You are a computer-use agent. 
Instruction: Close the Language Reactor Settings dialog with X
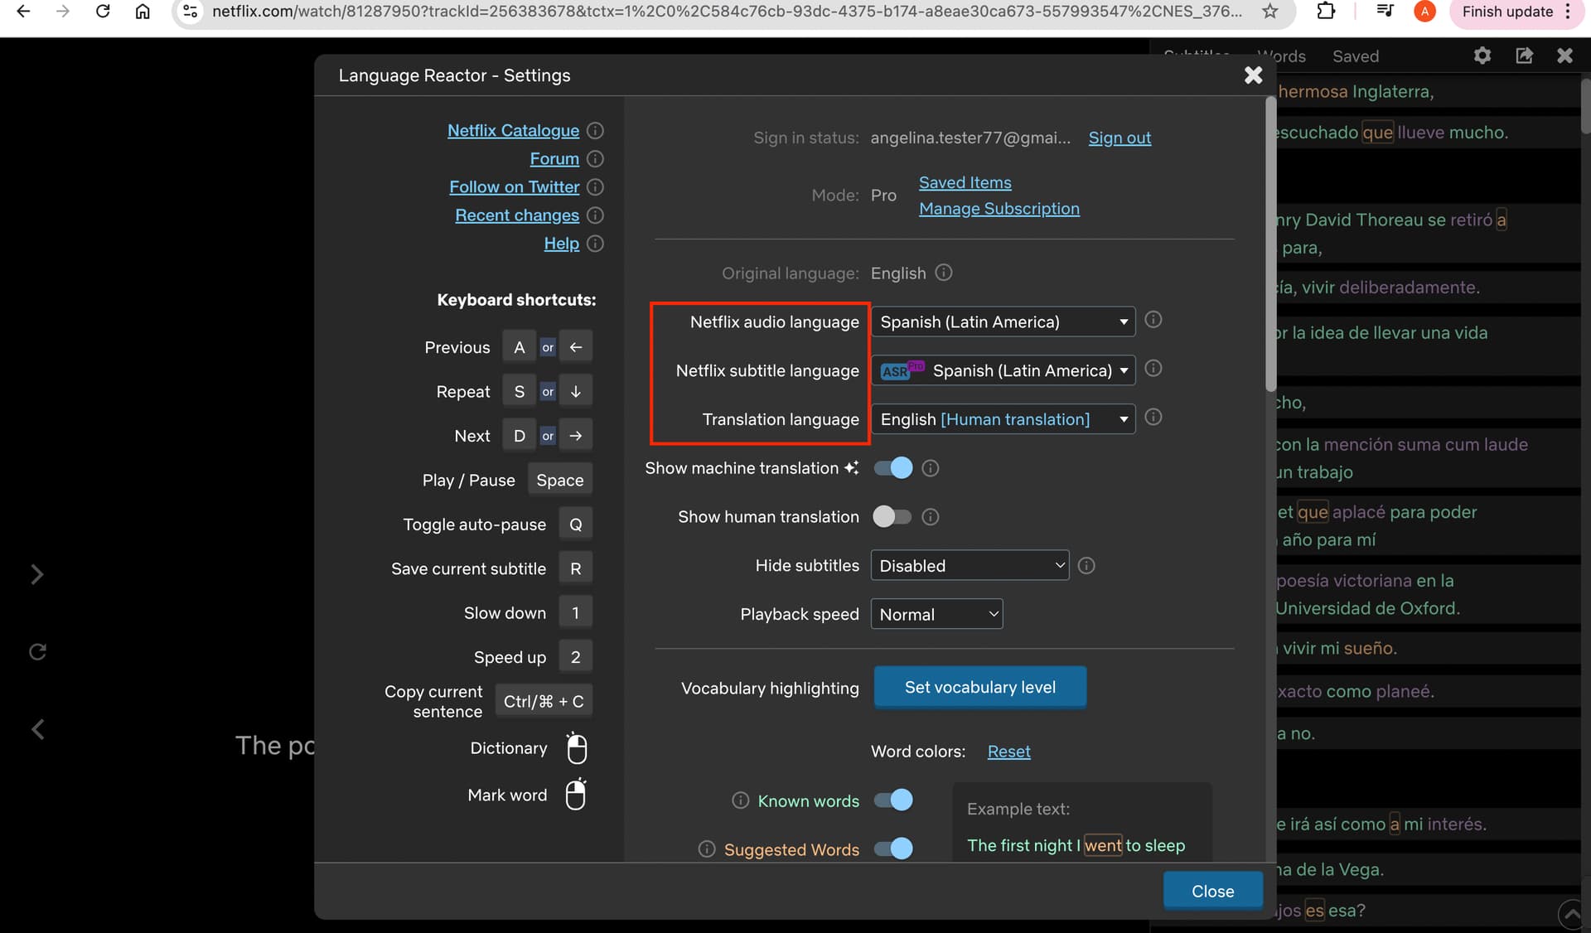click(1253, 75)
